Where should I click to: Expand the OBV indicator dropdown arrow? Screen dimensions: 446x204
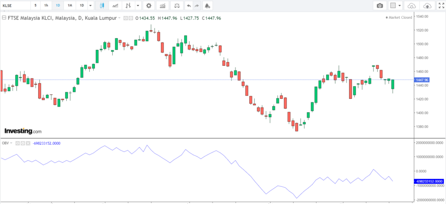coord(11,143)
